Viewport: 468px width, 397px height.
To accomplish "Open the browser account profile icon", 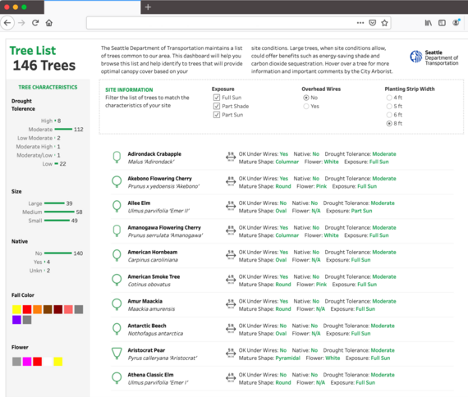I will pos(457,22).
